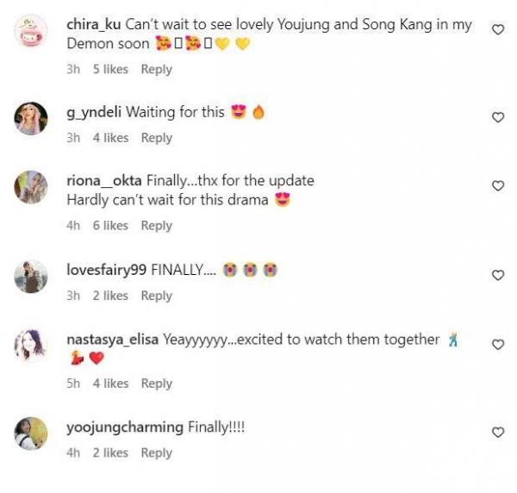The width and height of the screenshot is (517, 493).
Task: Like riona_okta's comment using the heart
Action: 497,185
